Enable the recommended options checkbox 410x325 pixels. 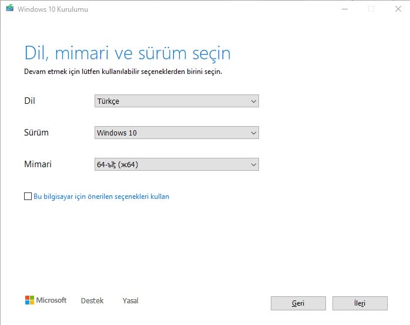pos(28,197)
